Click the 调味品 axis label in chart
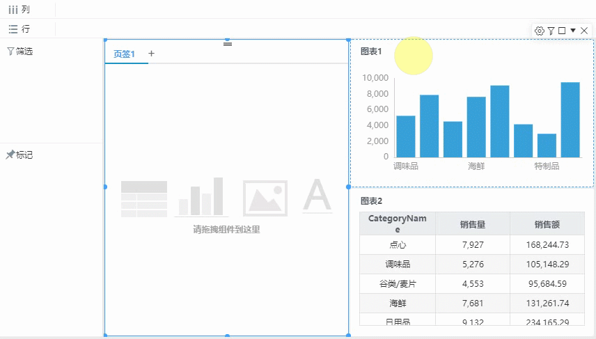The height and width of the screenshot is (339, 596). tap(405, 166)
